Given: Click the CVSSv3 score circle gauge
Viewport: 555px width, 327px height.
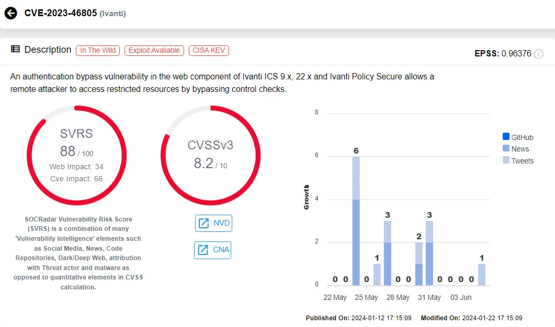Looking at the screenshot, I should [x=211, y=155].
